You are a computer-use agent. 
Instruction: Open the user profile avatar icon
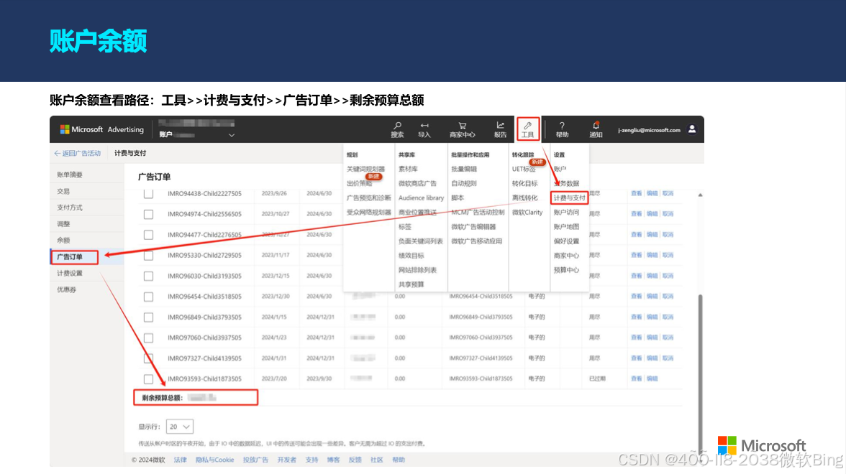pos(692,129)
